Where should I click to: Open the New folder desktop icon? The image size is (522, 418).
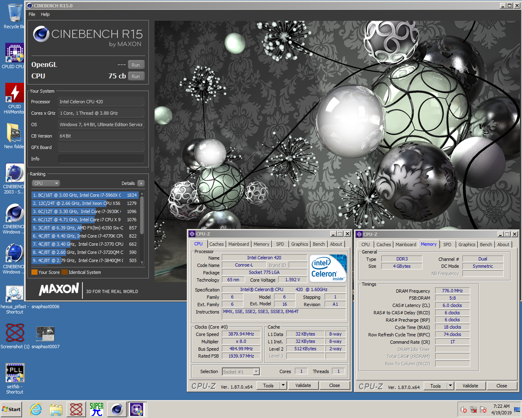(x=15, y=136)
